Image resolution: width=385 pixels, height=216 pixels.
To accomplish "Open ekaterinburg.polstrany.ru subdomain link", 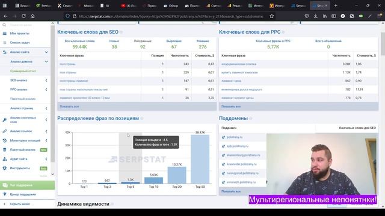I will click(x=243, y=155).
